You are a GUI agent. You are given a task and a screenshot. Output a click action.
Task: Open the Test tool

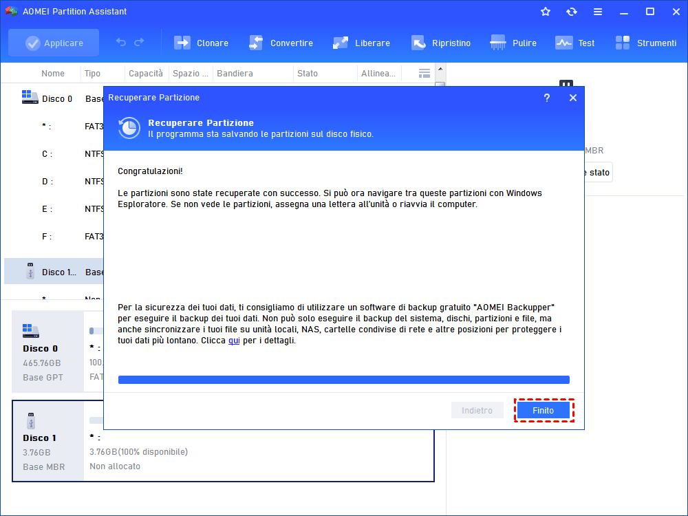574,43
